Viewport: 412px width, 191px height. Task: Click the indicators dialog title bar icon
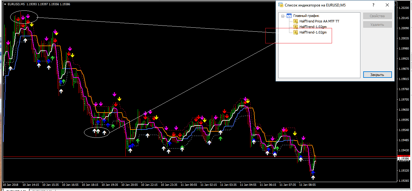coord(280,5)
